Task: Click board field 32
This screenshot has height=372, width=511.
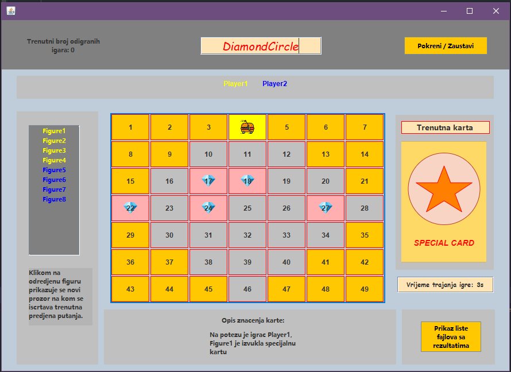Action: click(x=247, y=235)
